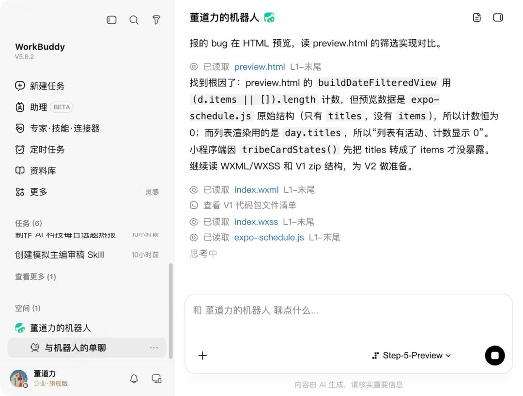Open the preview.html file link
Image resolution: width=523 pixels, height=396 pixels.
tap(260, 67)
